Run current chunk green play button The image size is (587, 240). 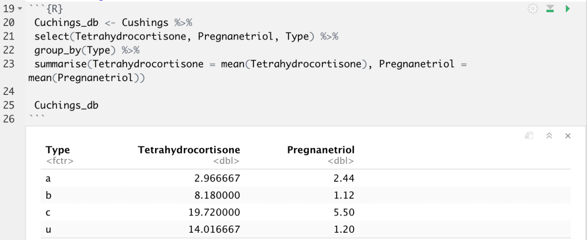pos(567,9)
